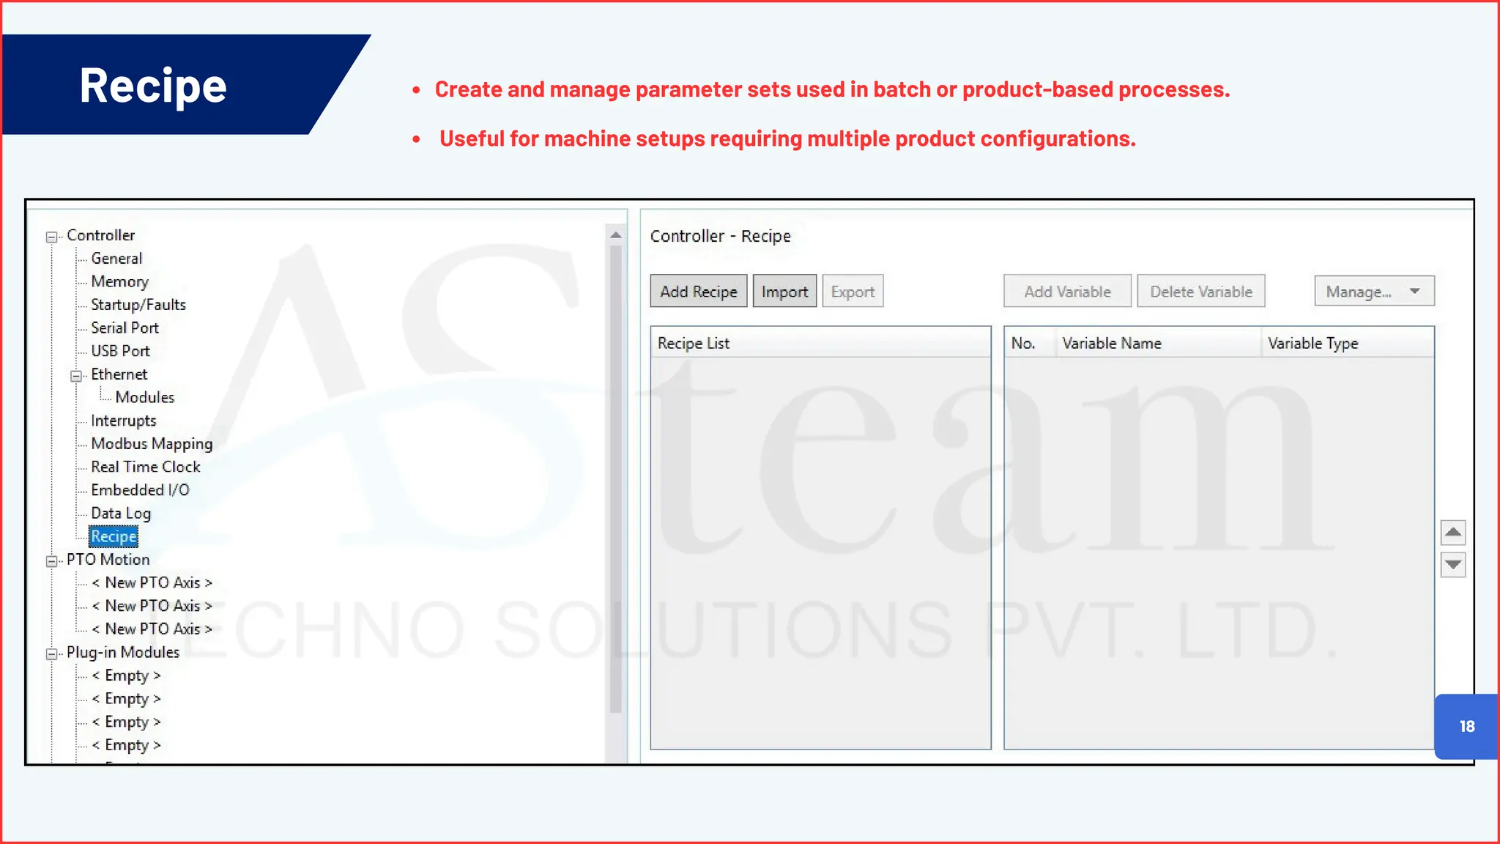Screen dimensions: 1500x844
Task: Click the tree panel vertical scrollbar thumb
Action: pyautogui.click(x=616, y=479)
